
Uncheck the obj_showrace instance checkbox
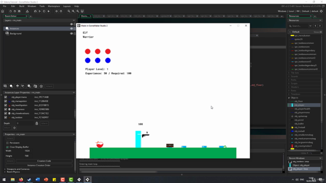pyautogui.click(x=6, y=109)
